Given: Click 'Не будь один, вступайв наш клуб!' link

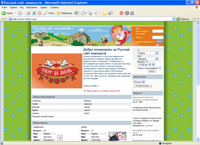Looking at the screenshot, I should [x=102, y=91].
